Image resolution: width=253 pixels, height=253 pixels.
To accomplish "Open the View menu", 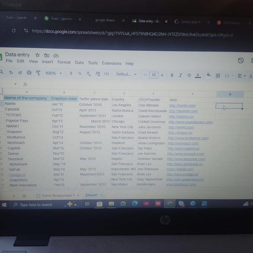I will click(33, 61).
